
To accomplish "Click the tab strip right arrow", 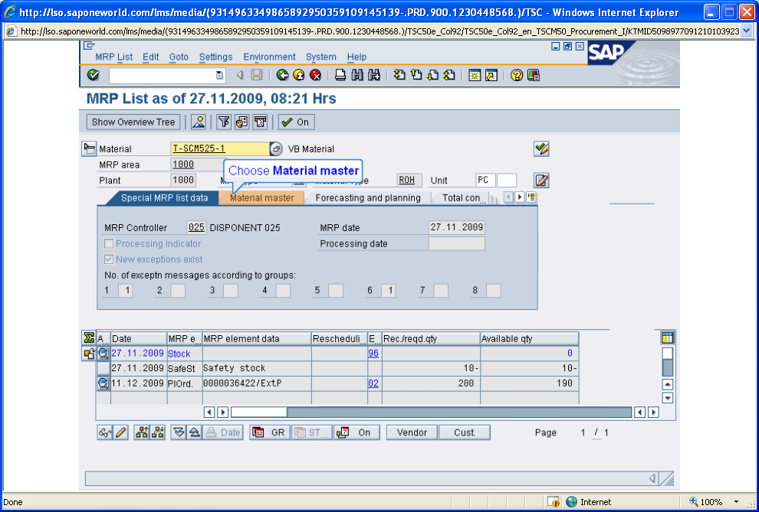I will (520, 197).
